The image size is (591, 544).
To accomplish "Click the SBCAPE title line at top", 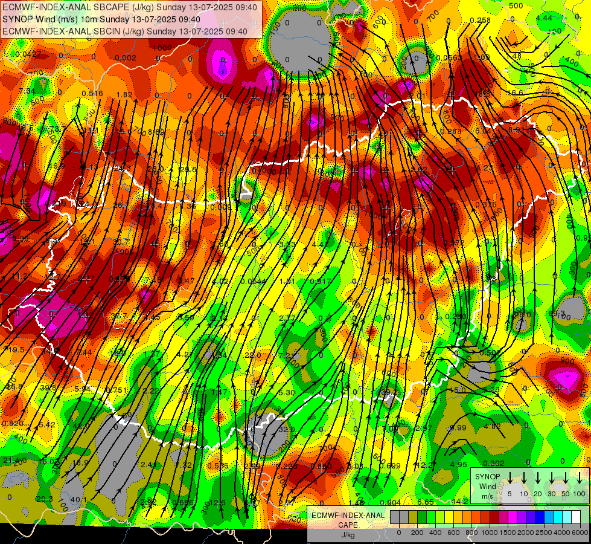I will tap(130, 7).
